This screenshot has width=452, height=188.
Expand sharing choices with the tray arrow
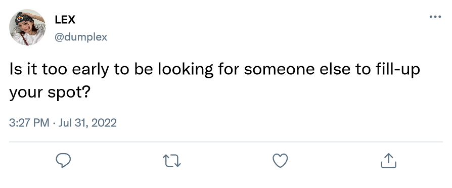click(x=389, y=161)
